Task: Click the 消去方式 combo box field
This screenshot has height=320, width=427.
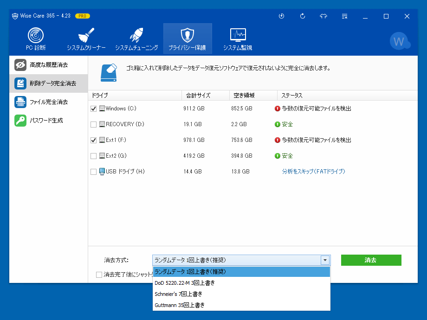Action: (x=241, y=260)
